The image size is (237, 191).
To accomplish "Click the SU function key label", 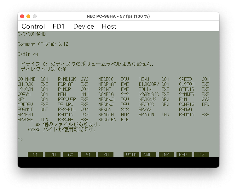I will [x=106, y=154].
